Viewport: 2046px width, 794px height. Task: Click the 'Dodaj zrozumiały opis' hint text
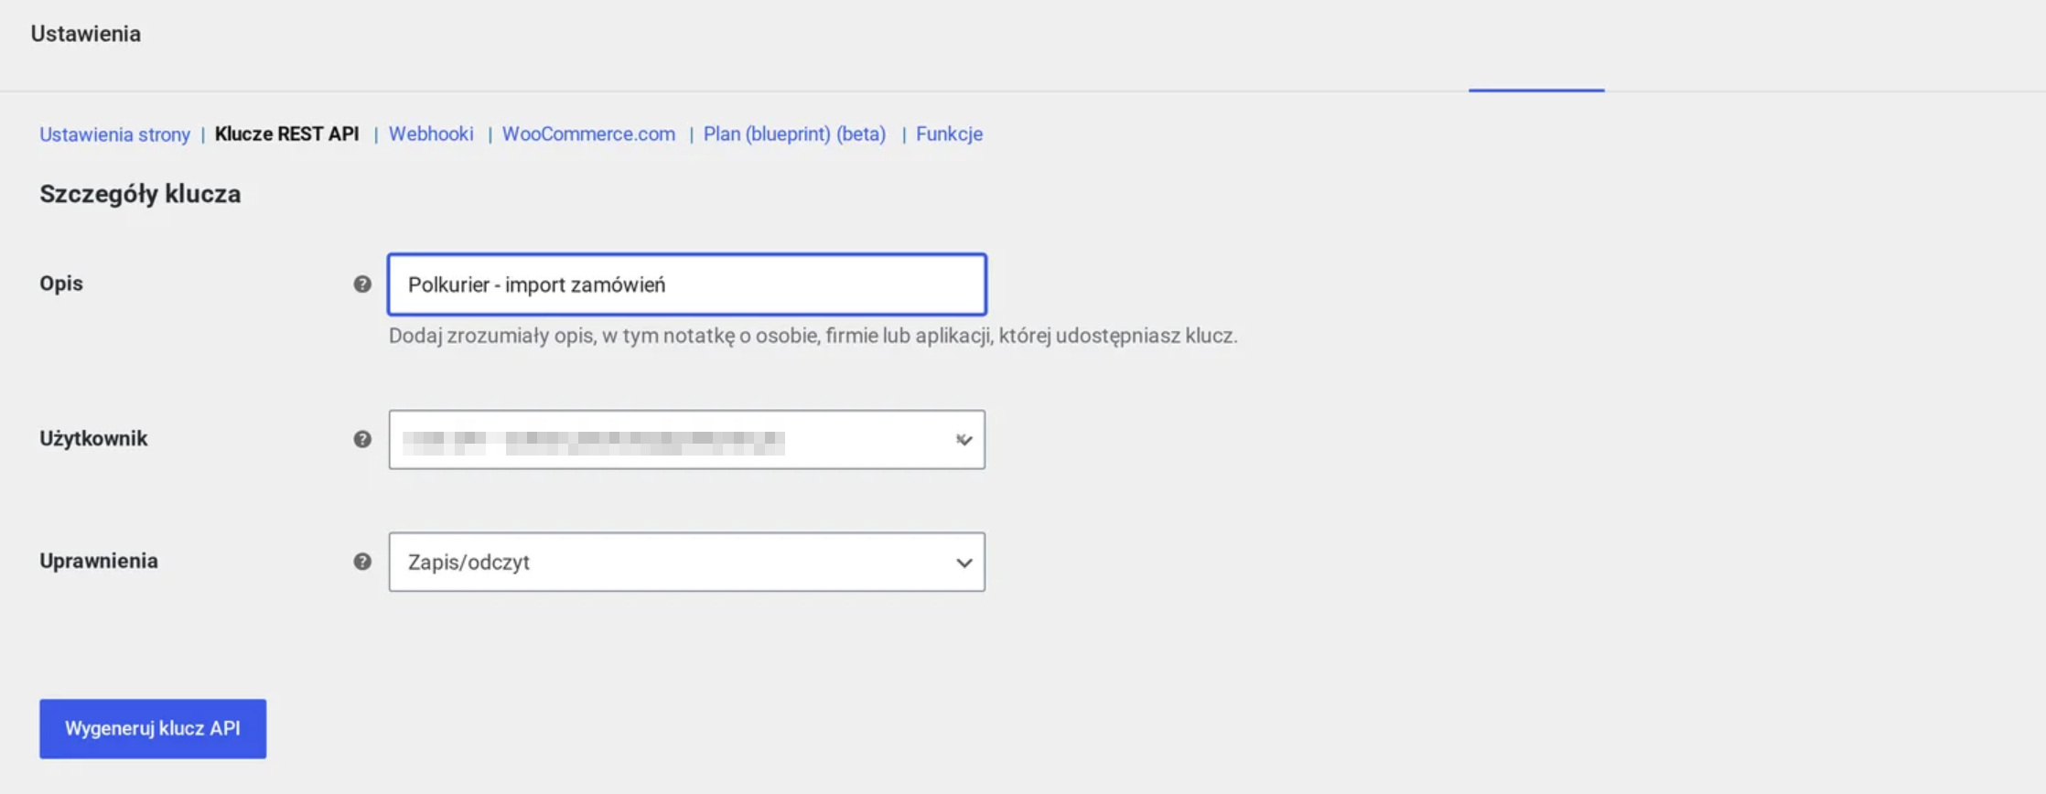point(813,336)
